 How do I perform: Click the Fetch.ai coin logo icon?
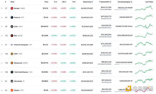point(12,17)
